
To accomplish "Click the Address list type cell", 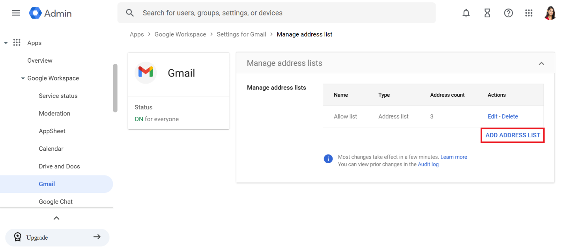I will click(393, 116).
